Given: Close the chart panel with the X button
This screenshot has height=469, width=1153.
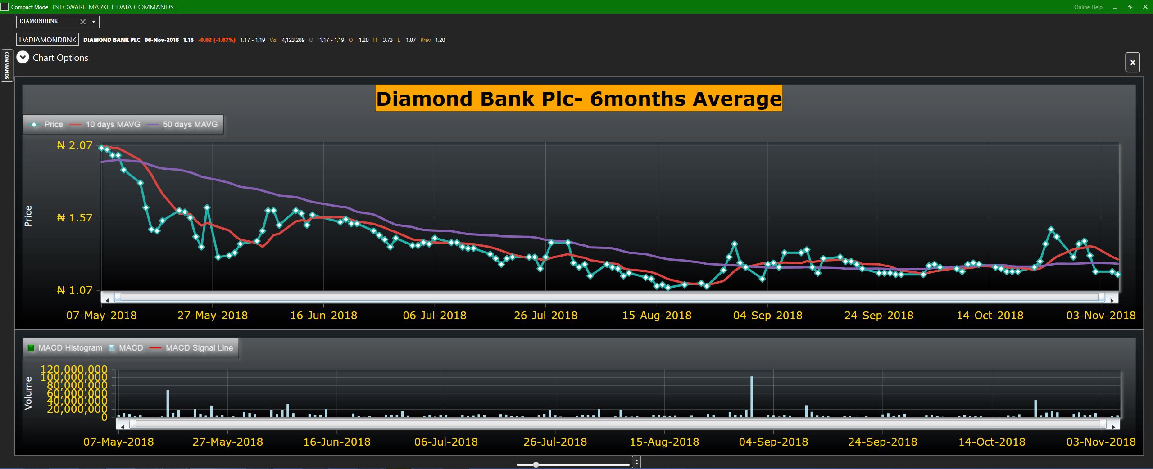Looking at the screenshot, I should pos(1133,63).
